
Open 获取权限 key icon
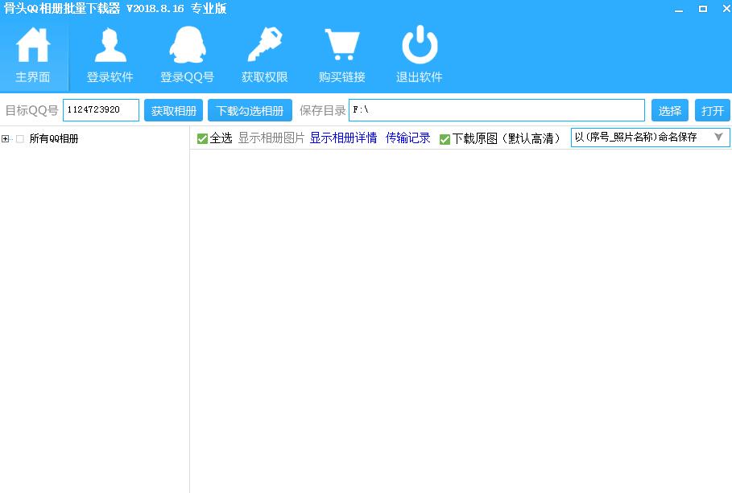click(264, 44)
